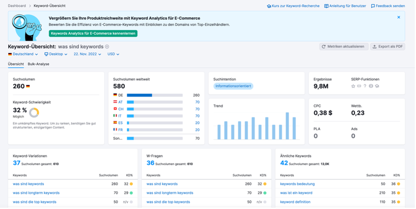
Task: Open 'was sind keywords' in Keyword-Variationen table
Action: 28,184
